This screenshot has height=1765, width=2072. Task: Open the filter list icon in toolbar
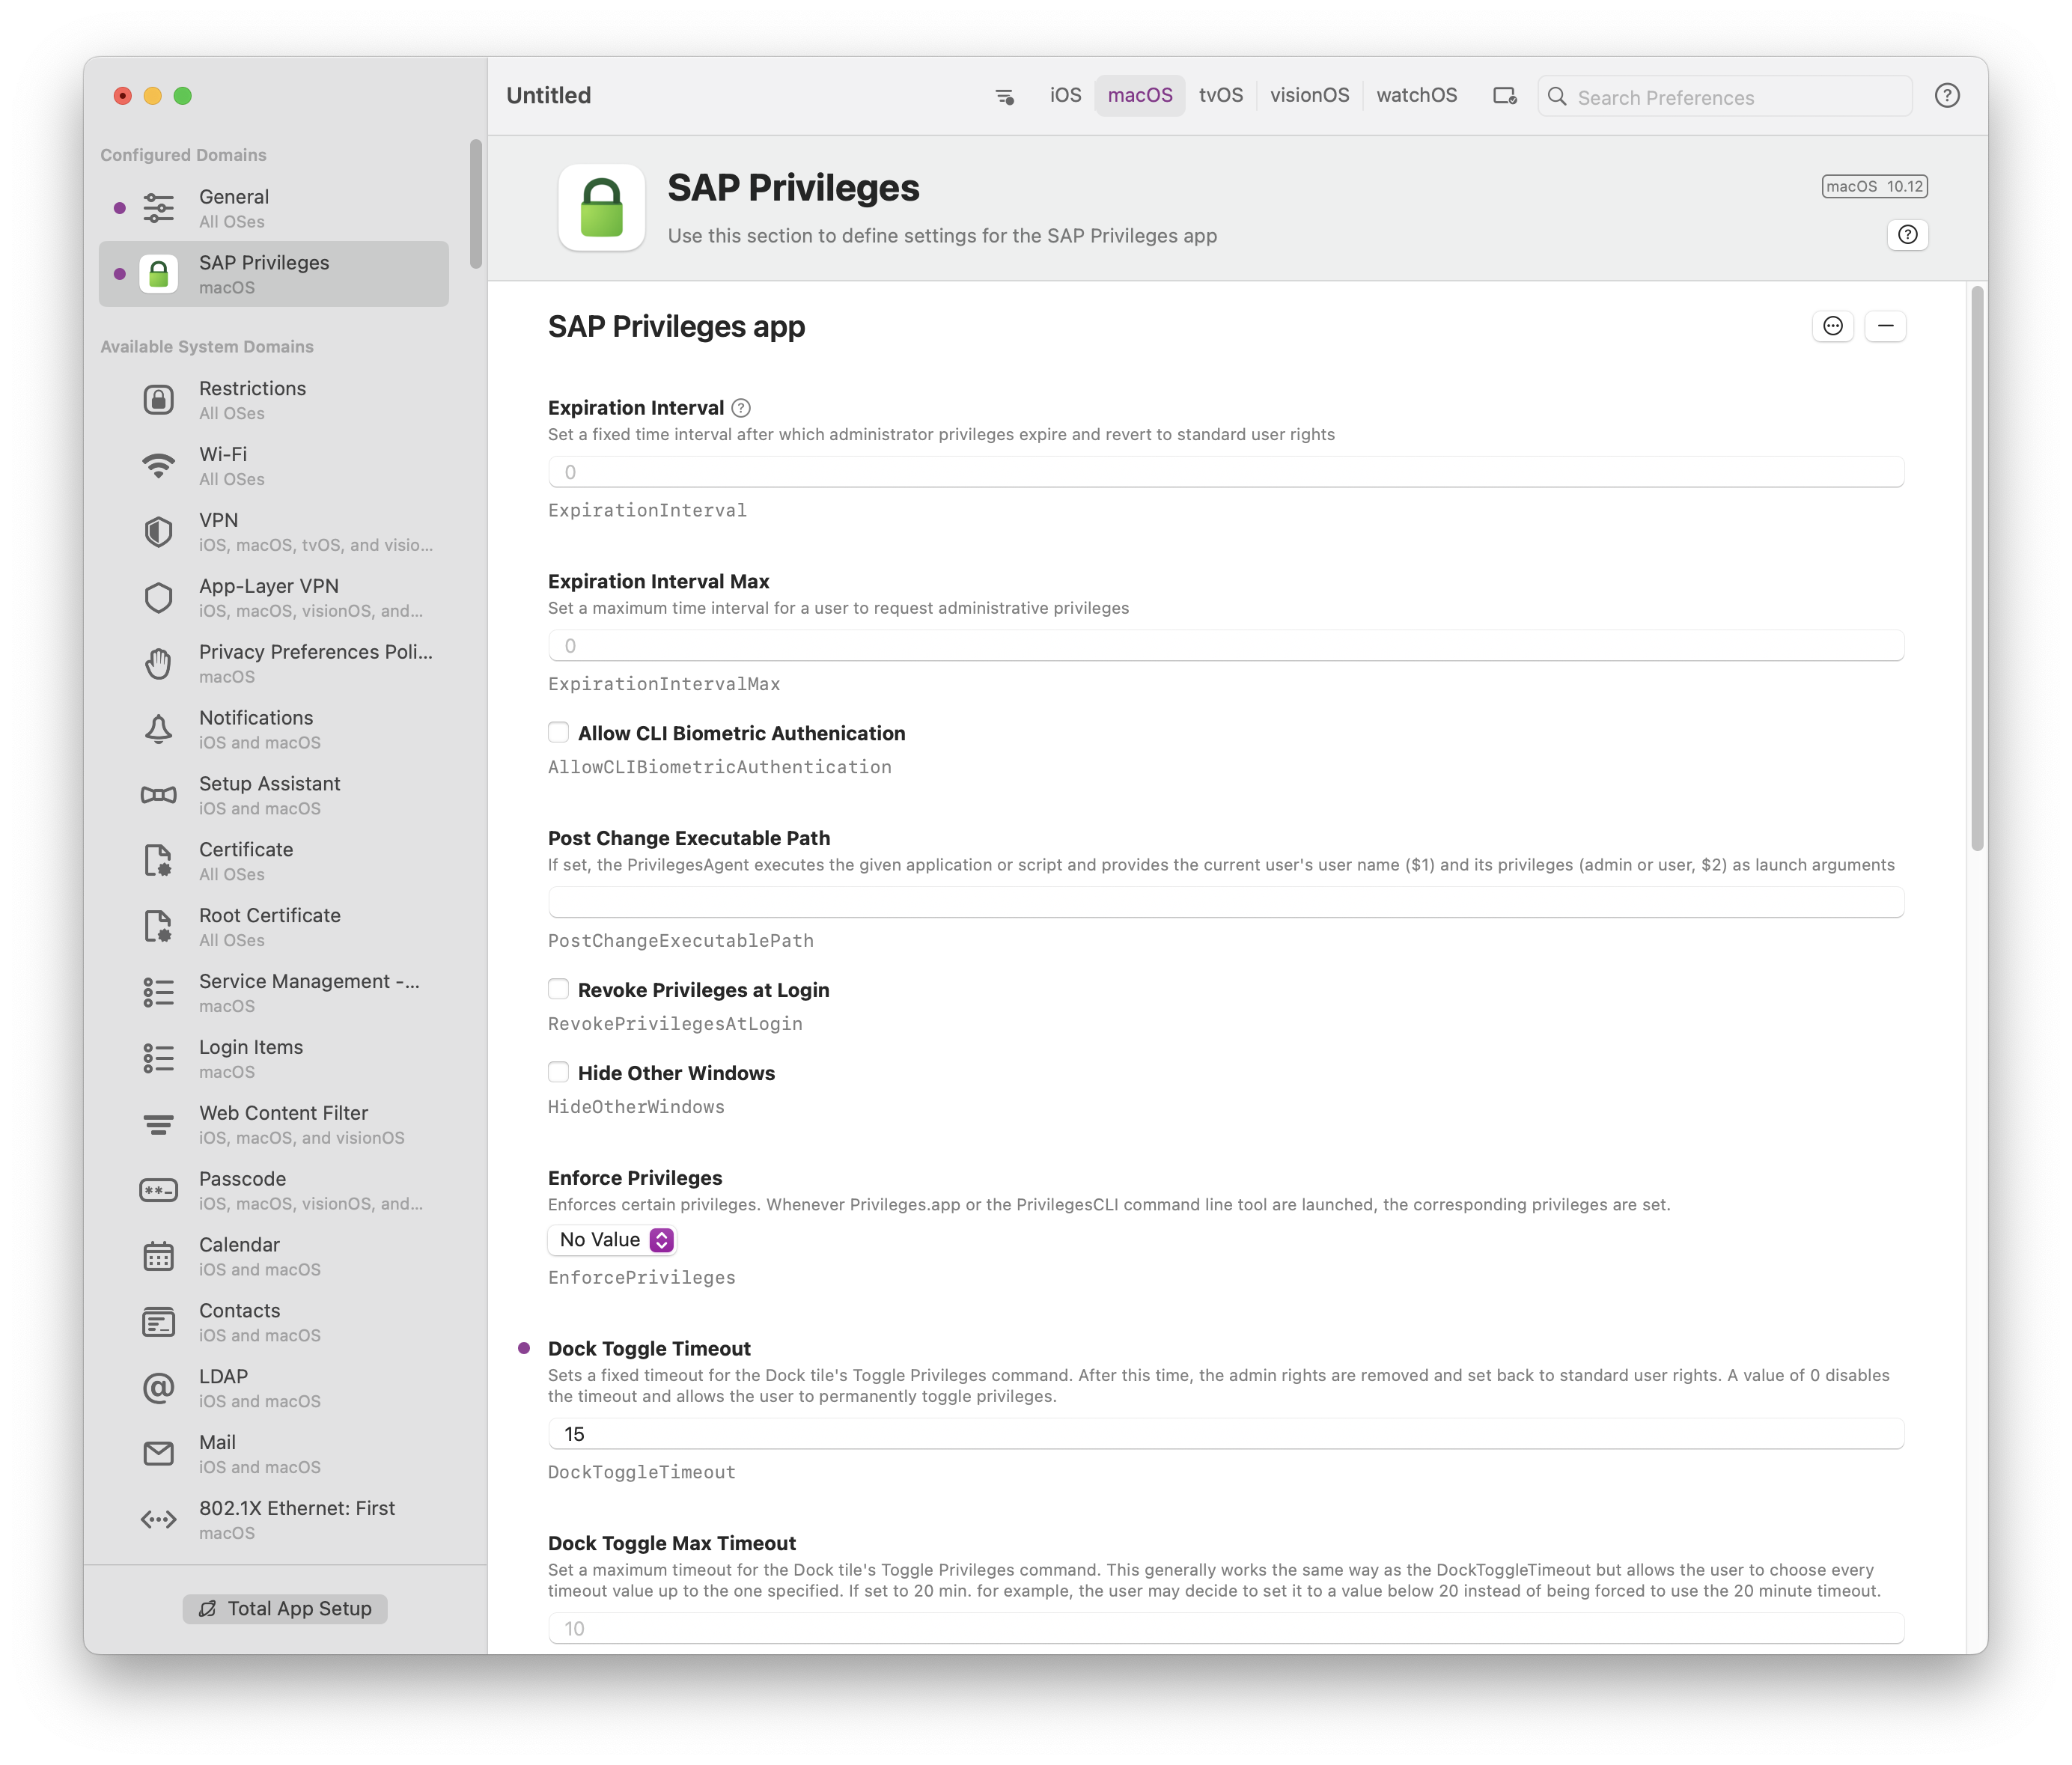click(x=1004, y=96)
